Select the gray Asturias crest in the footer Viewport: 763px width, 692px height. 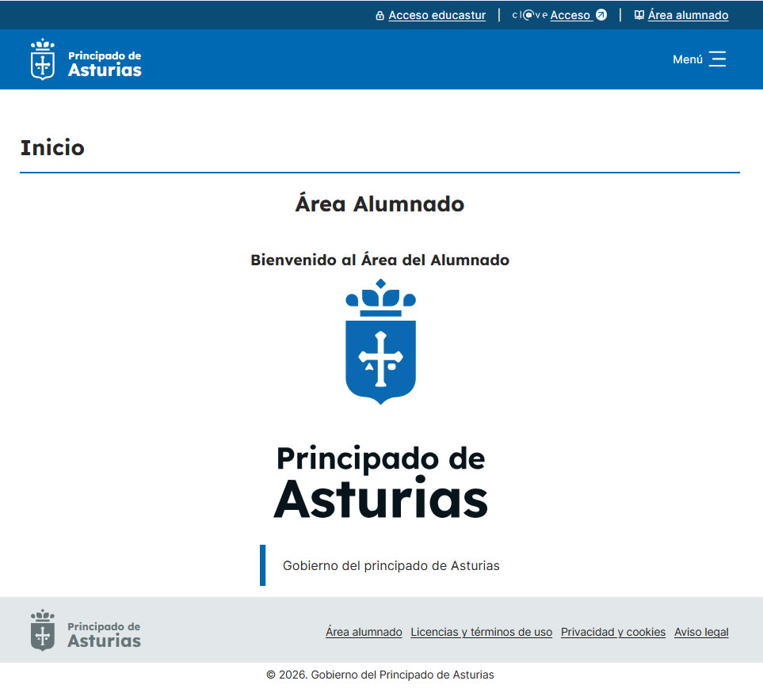click(41, 630)
